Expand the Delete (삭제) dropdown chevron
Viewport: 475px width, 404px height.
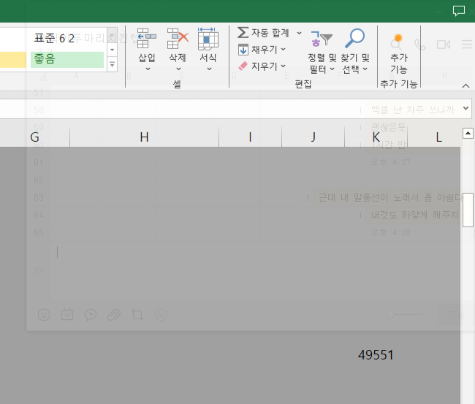click(178, 69)
